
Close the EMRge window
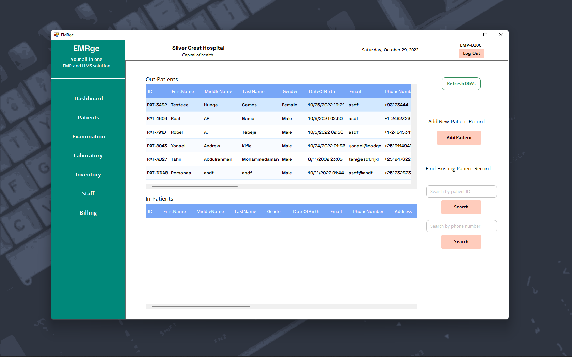[501, 35]
